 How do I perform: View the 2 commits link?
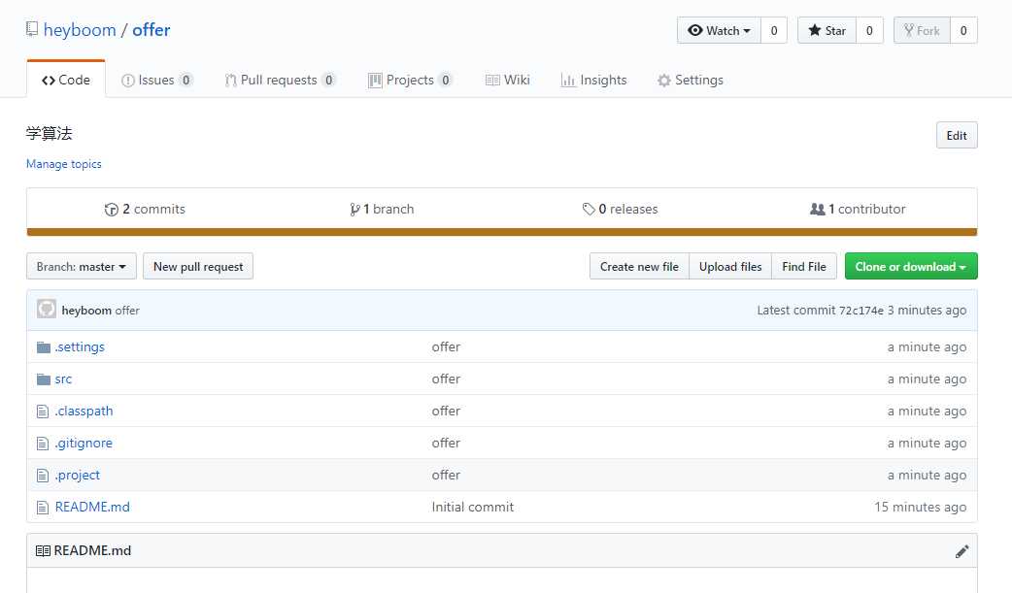pyautogui.click(x=146, y=209)
